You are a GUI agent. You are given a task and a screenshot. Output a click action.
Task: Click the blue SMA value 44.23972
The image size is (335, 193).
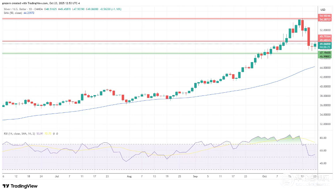[x=29, y=13]
